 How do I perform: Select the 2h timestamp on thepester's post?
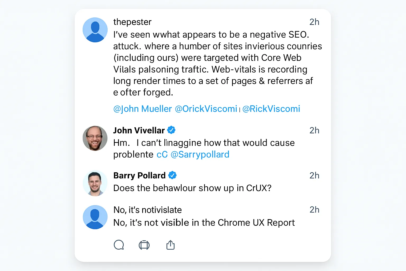pyautogui.click(x=315, y=22)
